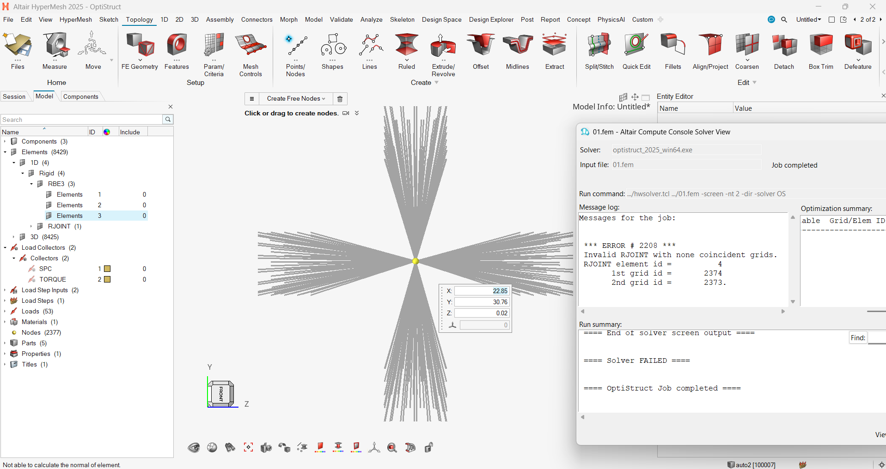Show the SPC load collector via its icon
886x469 pixels.
click(x=32, y=269)
